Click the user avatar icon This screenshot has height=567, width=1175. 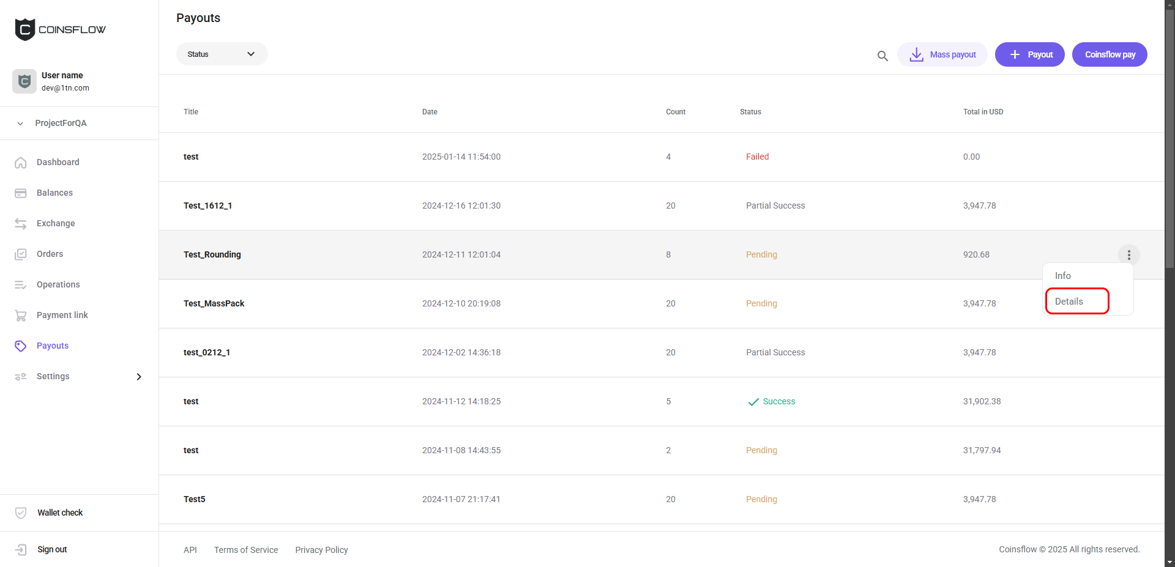[x=24, y=81]
